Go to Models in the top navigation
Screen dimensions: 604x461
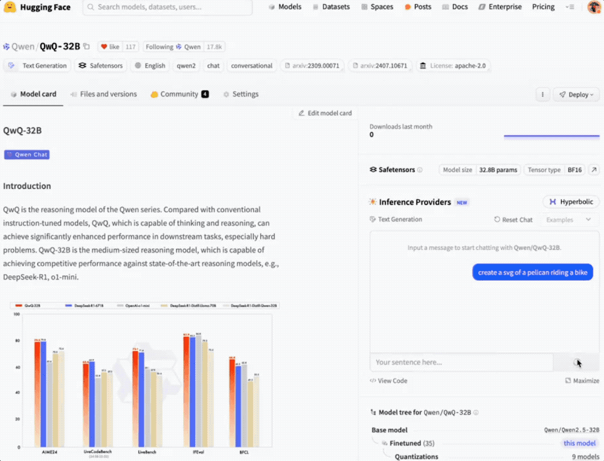coord(285,7)
